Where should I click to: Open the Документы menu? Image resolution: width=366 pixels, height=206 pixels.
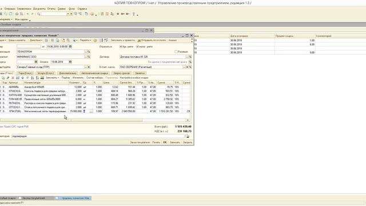click(39, 9)
